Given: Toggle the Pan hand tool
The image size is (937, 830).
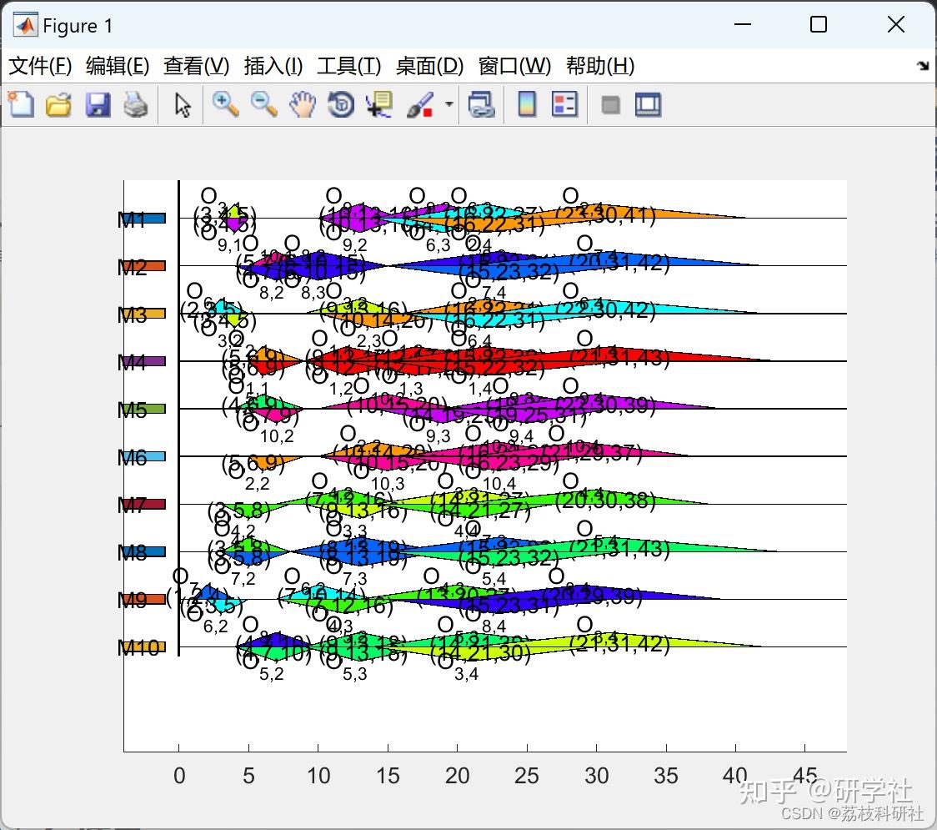Looking at the screenshot, I should 303,104.
